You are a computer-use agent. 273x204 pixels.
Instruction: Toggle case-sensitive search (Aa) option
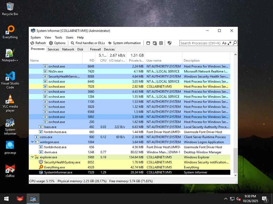point(224,43)
